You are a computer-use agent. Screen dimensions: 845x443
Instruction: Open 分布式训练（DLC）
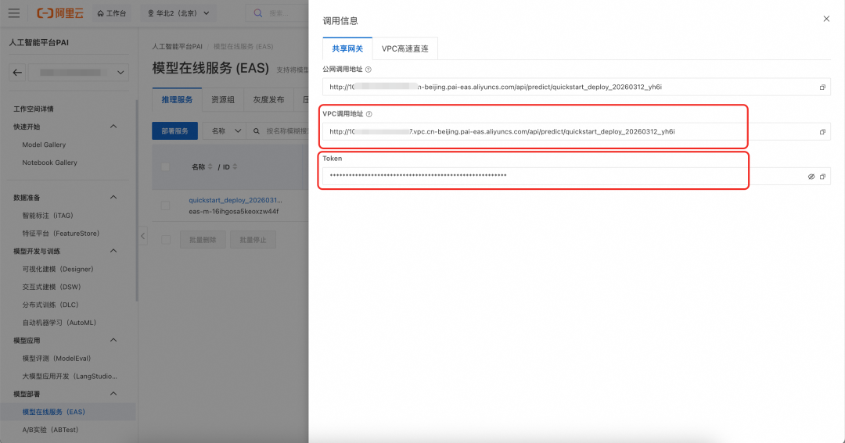click(x=50, y=305)
